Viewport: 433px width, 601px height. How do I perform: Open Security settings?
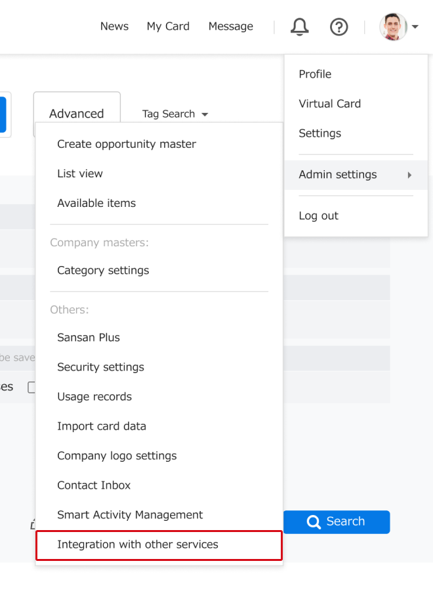(100, 367)
